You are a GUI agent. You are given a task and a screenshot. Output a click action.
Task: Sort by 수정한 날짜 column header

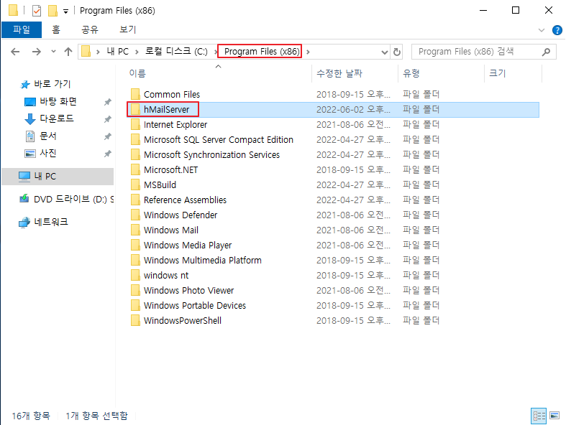pyautogui.click(x=339, y=73)
